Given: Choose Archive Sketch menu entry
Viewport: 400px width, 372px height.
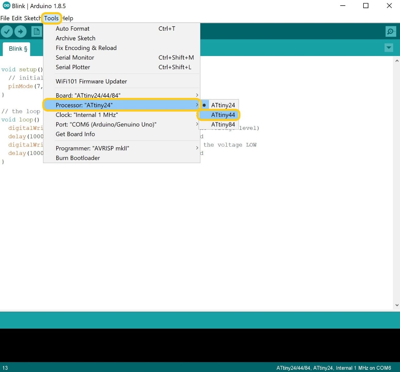Looking at the screenshot, I should click(122, 38).
